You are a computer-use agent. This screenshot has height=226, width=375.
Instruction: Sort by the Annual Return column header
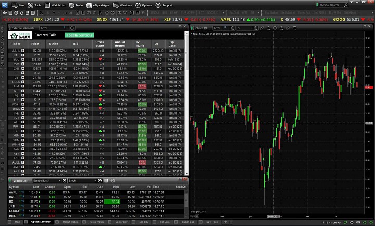[x=120, y=44]
